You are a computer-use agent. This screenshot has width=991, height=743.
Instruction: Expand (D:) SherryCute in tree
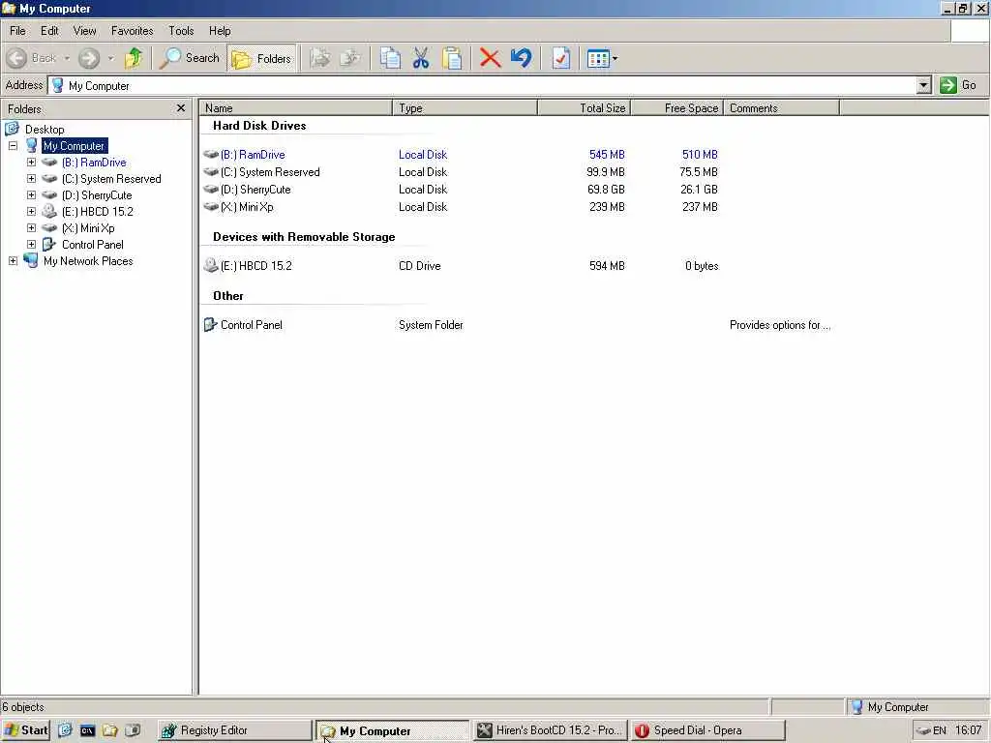(31, 195)
